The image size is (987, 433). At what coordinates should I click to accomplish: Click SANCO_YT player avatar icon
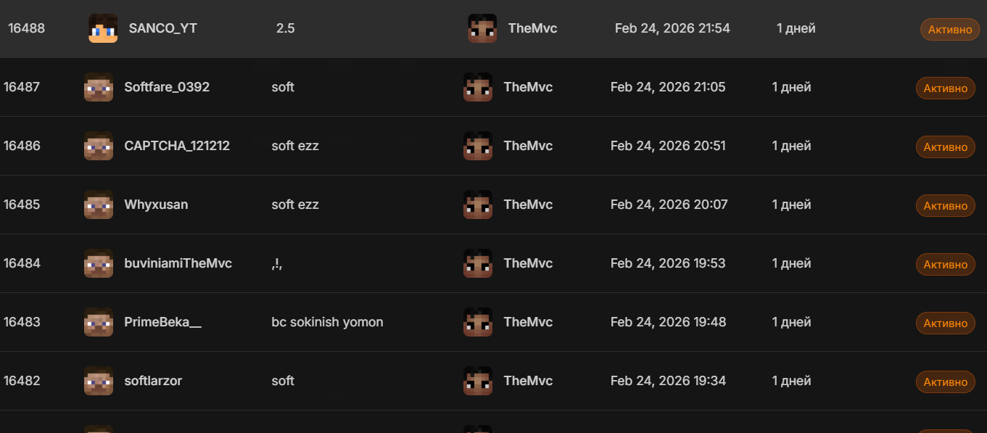[103, 28]
